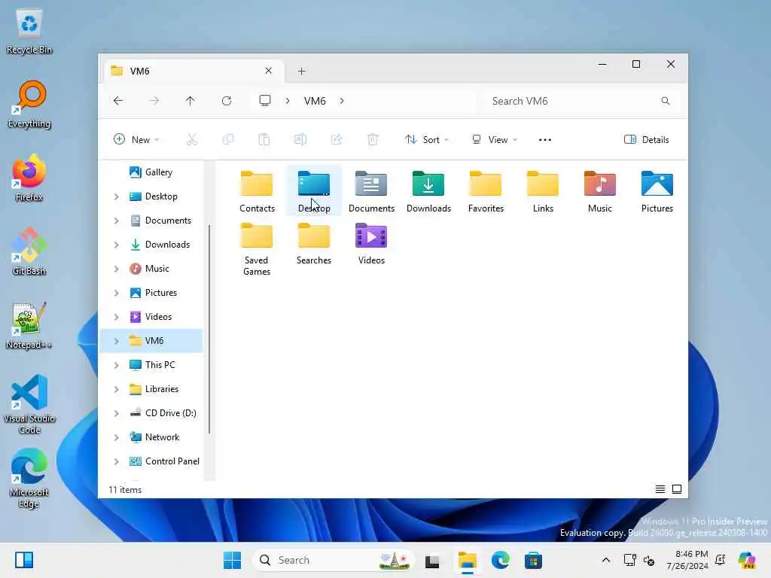Select the Downloads folder in file pane

(428, 191)
